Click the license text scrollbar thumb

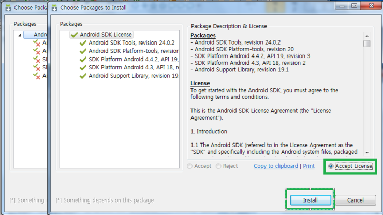coord(367,44)
